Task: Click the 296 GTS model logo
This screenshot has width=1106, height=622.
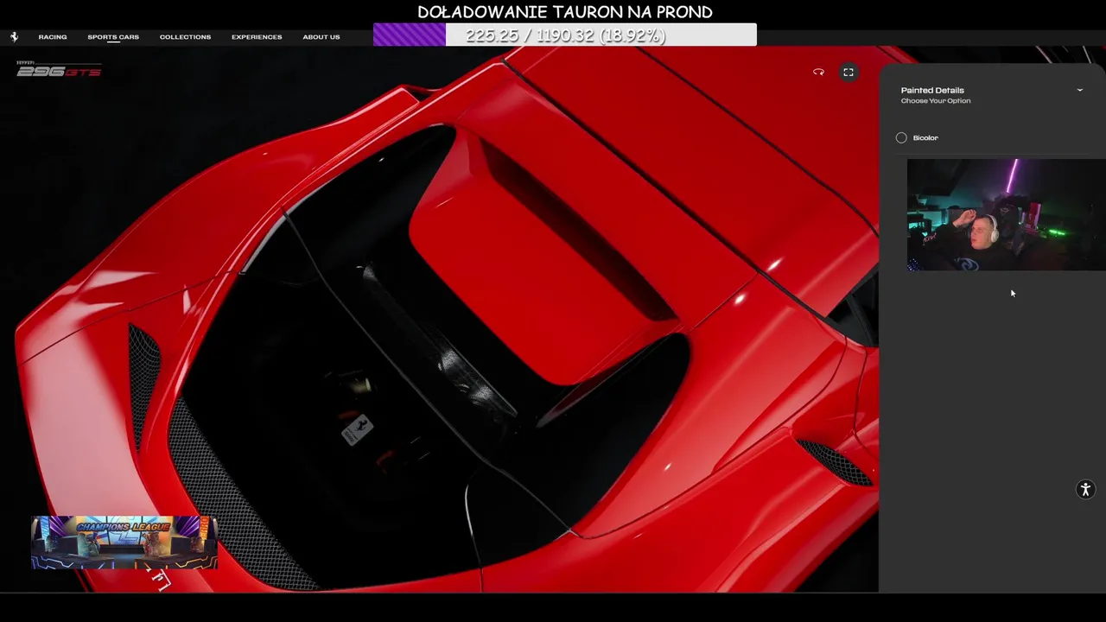Action: pyautogui.click(x=59, y=70)
